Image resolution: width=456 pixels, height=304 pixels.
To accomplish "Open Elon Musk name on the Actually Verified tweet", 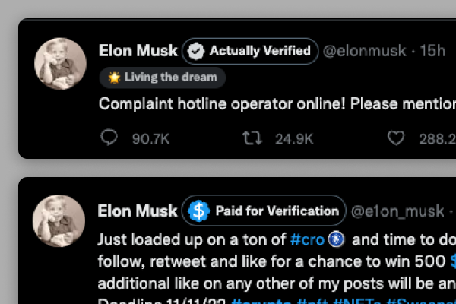I will [138, 51].
